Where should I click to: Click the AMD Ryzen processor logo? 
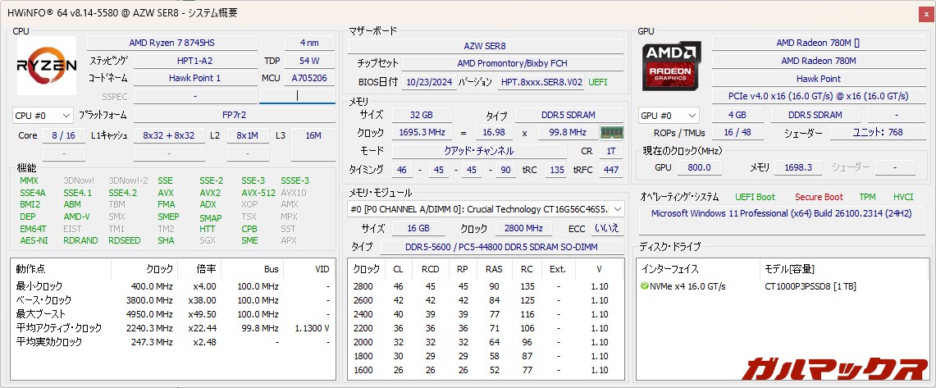(x=47, y=64)
